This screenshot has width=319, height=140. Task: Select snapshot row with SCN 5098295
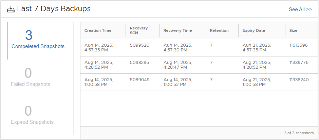(139, 63)
